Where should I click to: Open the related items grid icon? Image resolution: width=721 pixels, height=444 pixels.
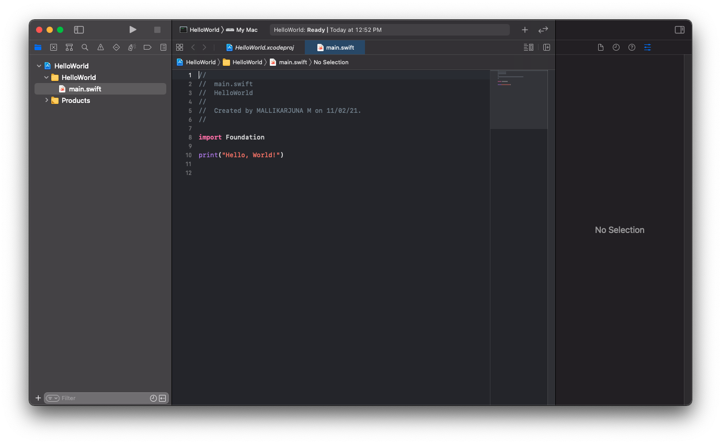179,48
